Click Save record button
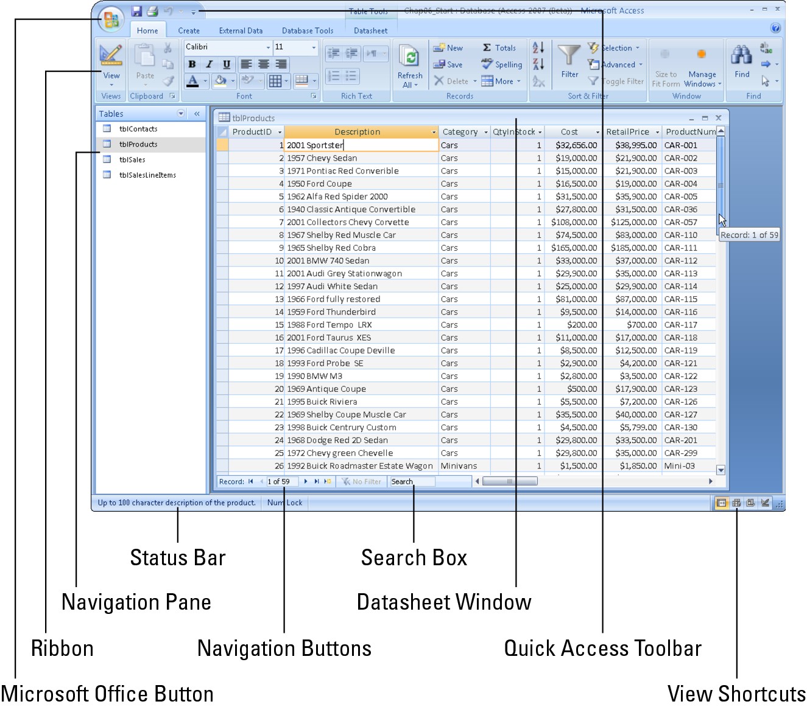This screenshot has height=707, width=807. point(448,64)
